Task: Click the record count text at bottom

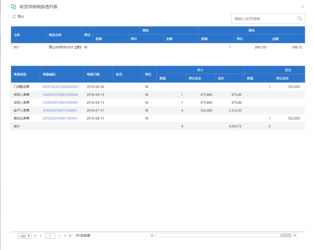Action: 83,235
